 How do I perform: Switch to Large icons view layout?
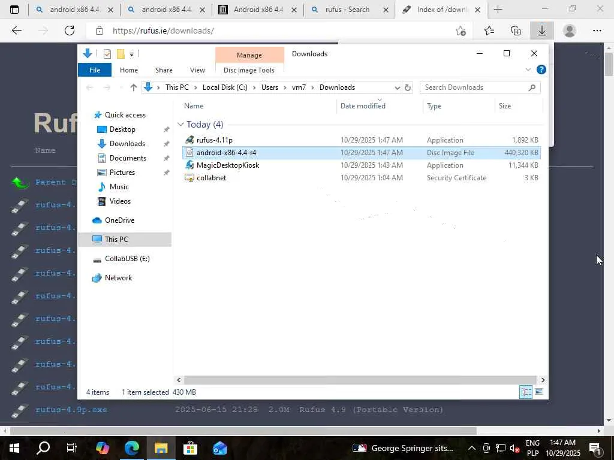[539, 392]
